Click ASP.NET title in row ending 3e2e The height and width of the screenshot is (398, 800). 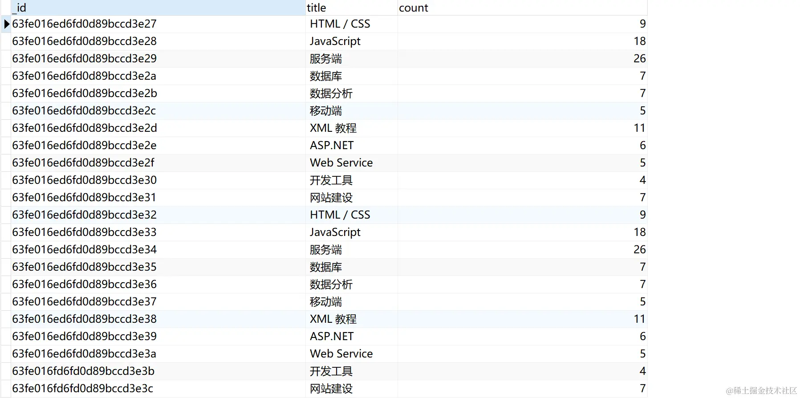(351, 146)
